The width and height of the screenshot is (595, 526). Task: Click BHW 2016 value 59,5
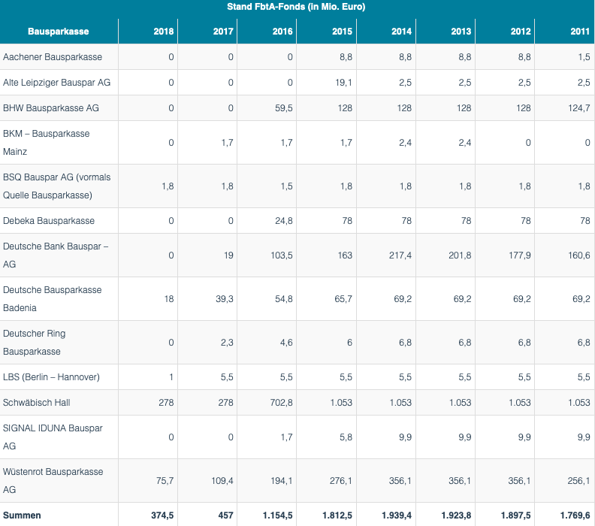(284, 108)
